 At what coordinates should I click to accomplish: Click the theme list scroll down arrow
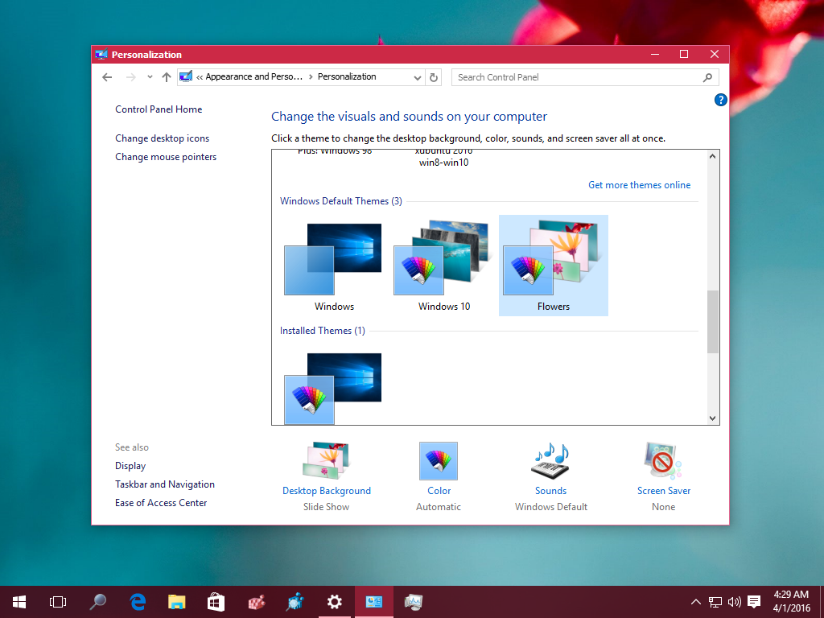coord(713,418)
